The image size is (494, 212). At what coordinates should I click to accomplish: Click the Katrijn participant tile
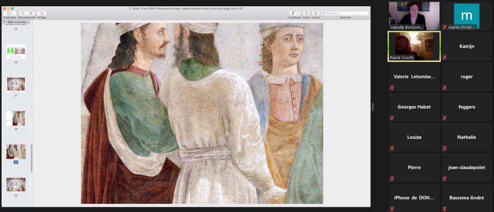tap(467, 46)
